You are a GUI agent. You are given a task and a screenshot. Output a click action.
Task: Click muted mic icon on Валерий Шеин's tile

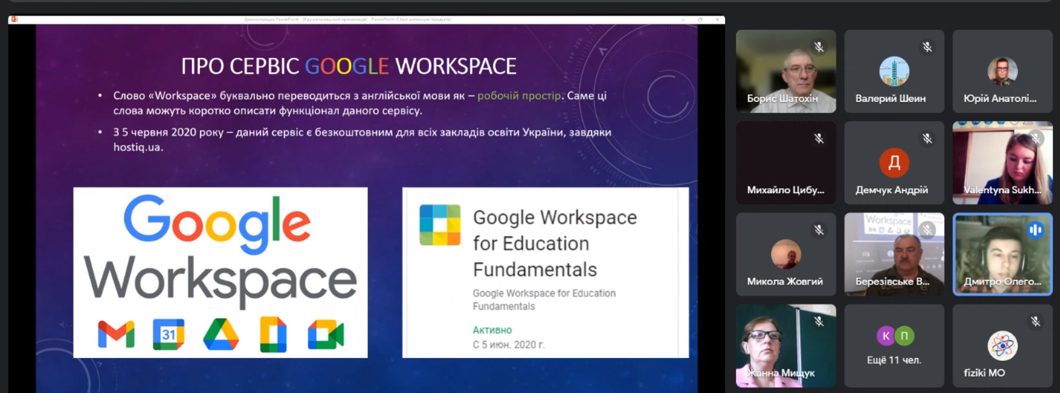(x=927, y=47)
